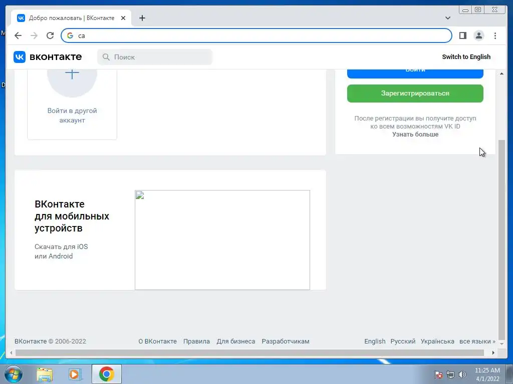Reload the page with refresh icon
This screenshot has height=384, width=513.
point(50,35)
